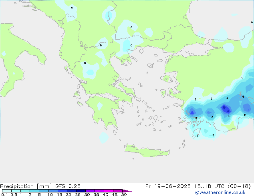The width and height of the screenshot is (254, 196).
Task: Click the 0.1–0.5 mm palest legend swatch
Action: click(7, 191)
